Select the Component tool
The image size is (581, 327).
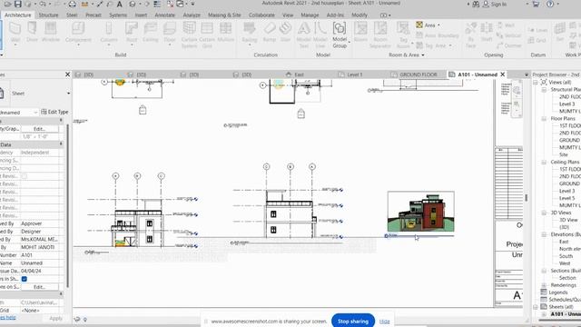point(78,33)
